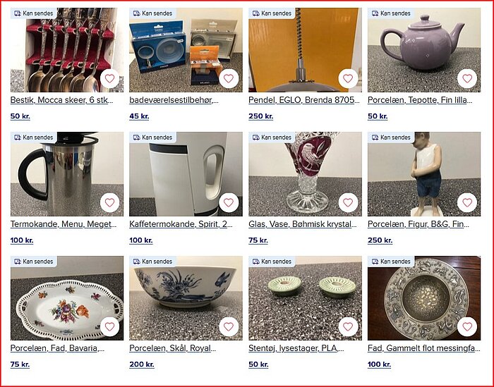Open 'Pendel, EGLO, Brenda 8705' listing link
494x387 pixels.
304,100
